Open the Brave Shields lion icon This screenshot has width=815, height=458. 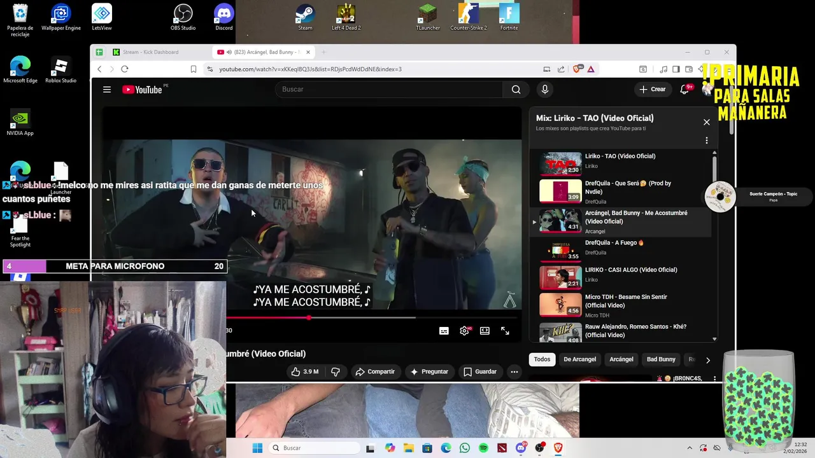pos(578,69)
